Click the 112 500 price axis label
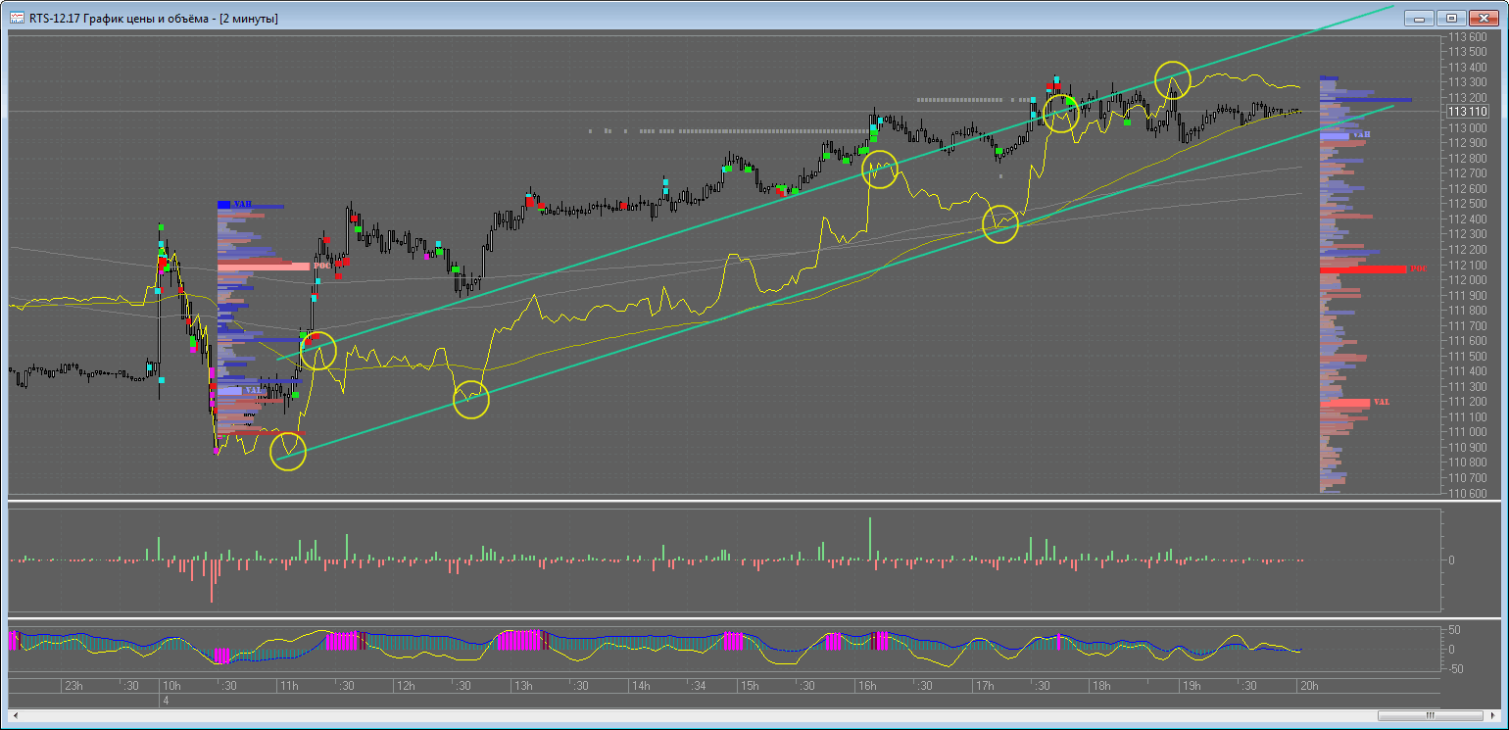 click(1468, 204)
